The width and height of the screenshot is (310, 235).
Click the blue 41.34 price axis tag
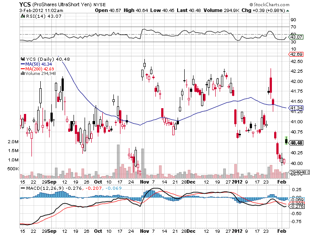click(x=296, y=108)
